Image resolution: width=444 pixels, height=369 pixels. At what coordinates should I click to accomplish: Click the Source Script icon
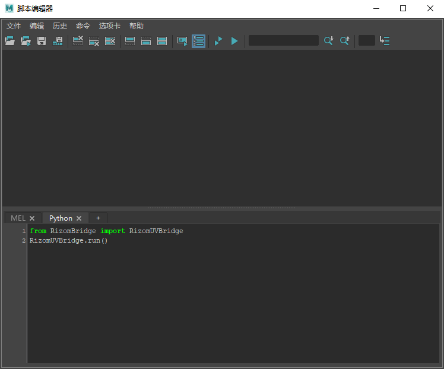tap(26, 41)
